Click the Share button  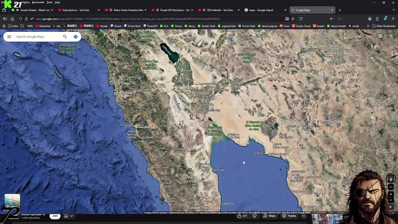tap(269, 216)
